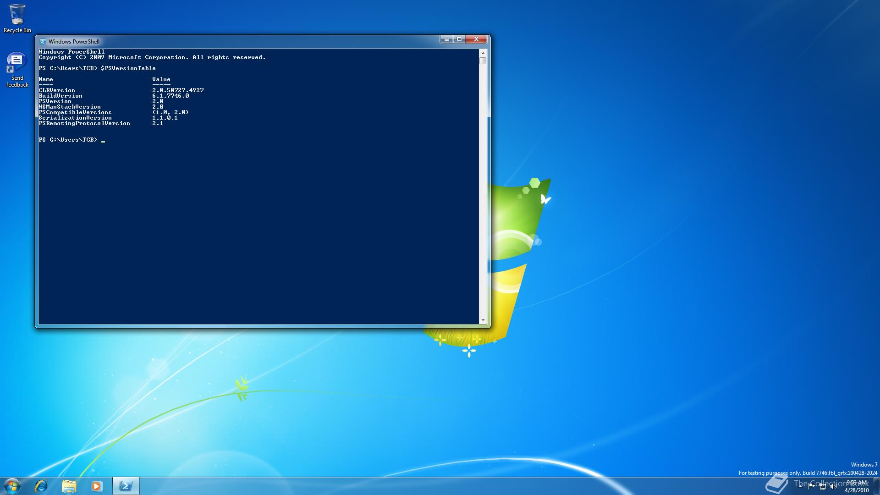The image size is (880, 495).
Task: Click the $PSVersionTable command text
Action: (x=128, y=68)
